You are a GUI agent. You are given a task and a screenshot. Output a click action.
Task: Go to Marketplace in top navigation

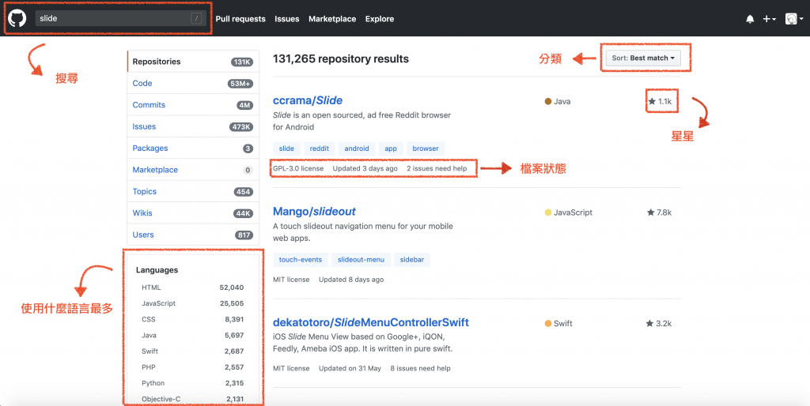click(x=332, y=19)
